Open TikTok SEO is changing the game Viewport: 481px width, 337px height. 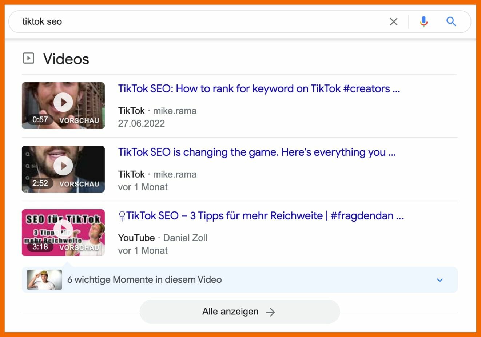coord(257,152)
